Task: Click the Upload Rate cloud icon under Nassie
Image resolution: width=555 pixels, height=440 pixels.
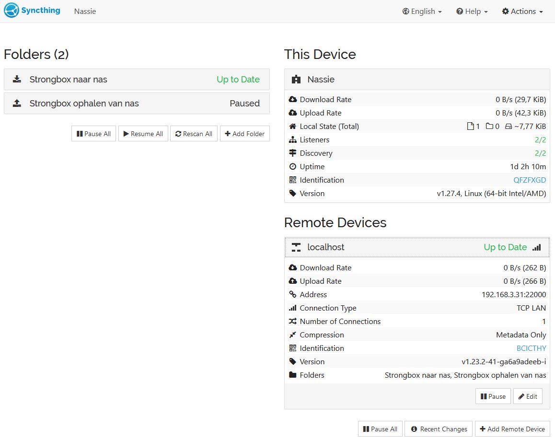Action: 293,113
